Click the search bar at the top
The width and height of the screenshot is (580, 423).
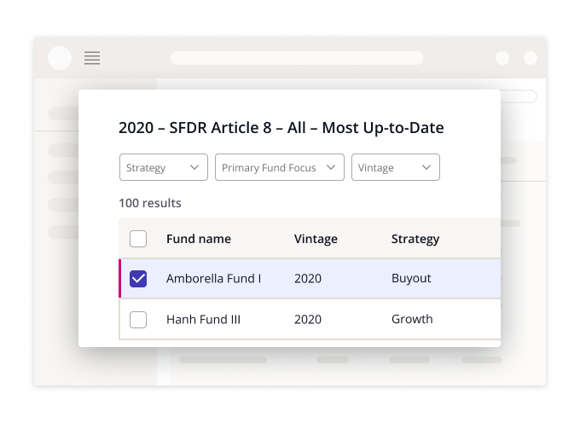point(297,58)
